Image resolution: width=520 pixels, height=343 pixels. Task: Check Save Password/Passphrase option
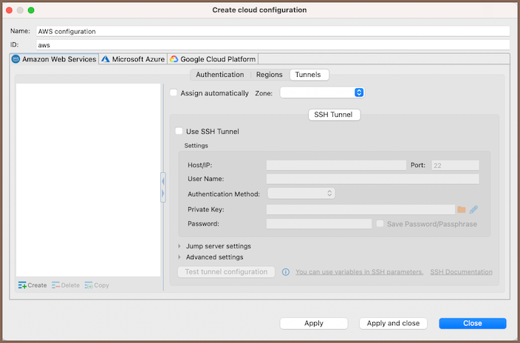click(380, 224)
